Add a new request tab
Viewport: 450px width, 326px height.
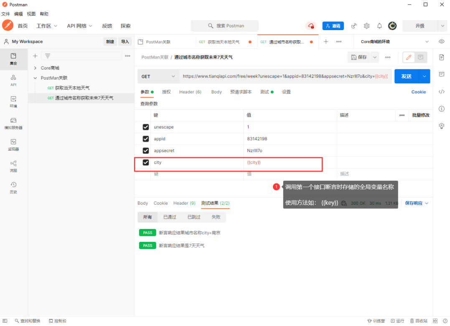[x=326, y=42]
